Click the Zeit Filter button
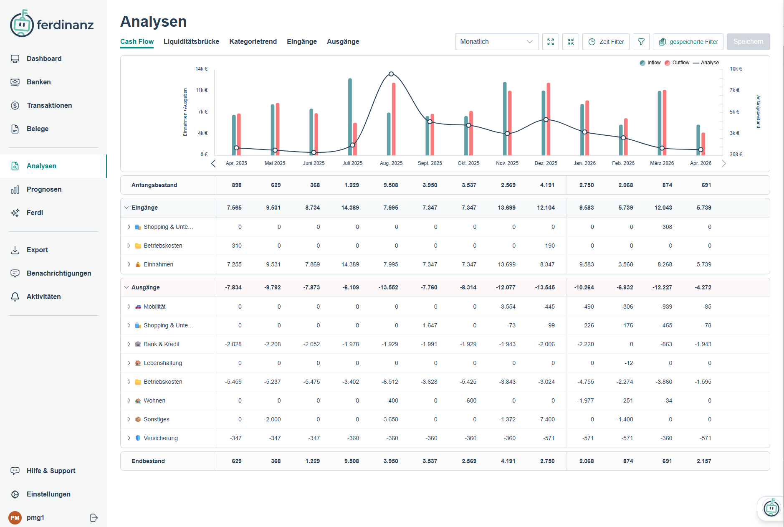This screenshot has width=784, height=527. click(606, 41)
